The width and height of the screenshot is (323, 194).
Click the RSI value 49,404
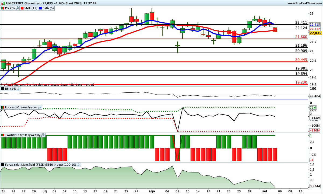pos(315,96)
